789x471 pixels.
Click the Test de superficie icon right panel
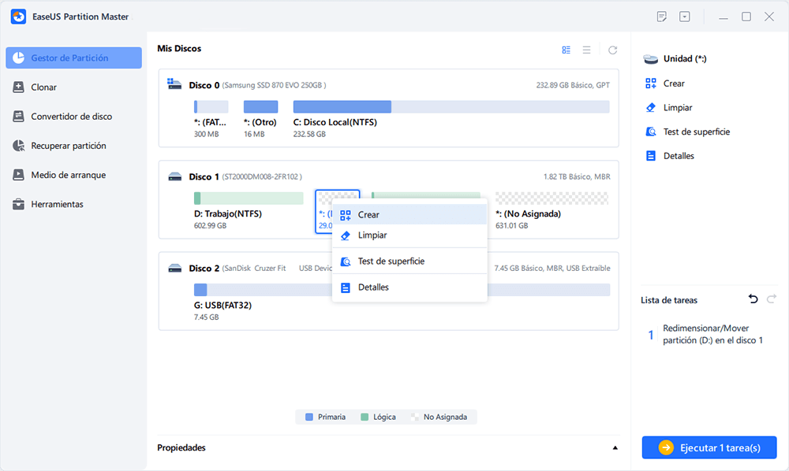pyautogui.click(x=651, y=132)
